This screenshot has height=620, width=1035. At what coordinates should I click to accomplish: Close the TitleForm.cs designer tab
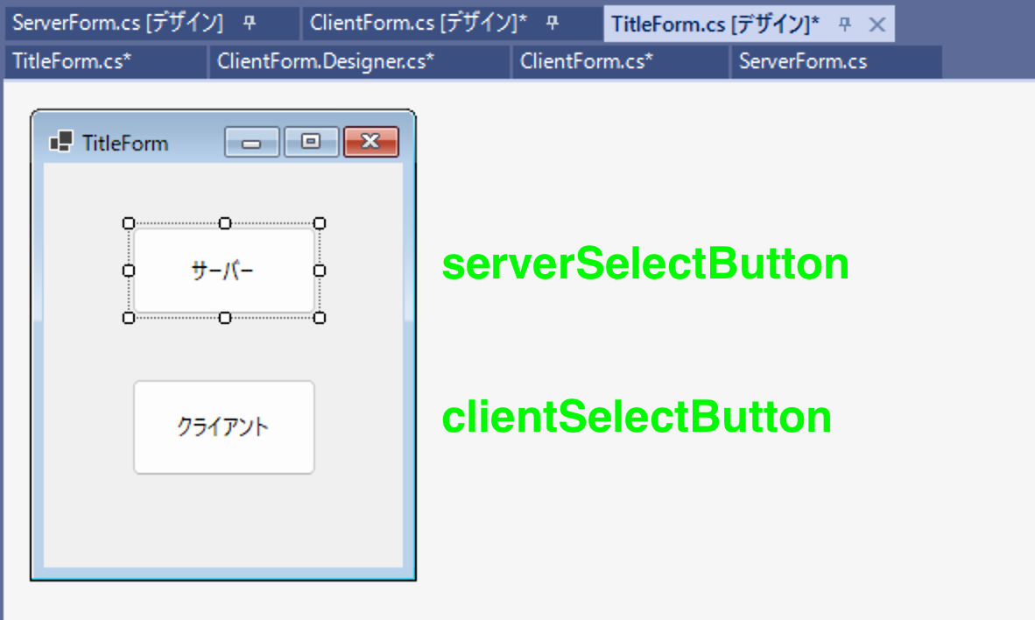pos(877,25)
